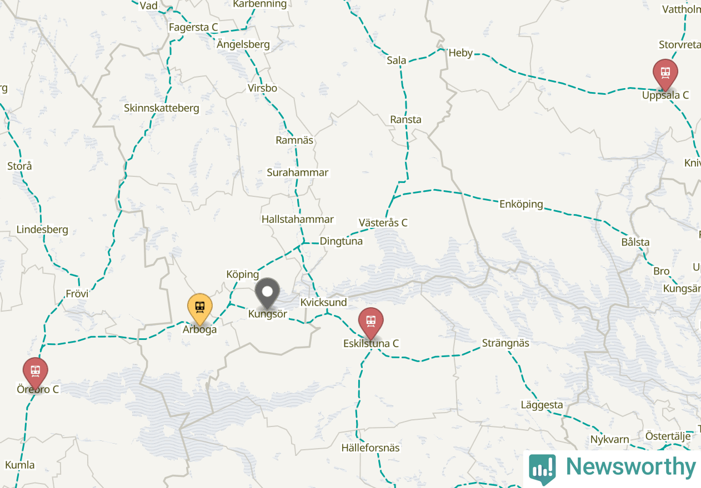Open the Newsworthy logo link
Screen dimensions: 701x488
(x=612, y=469)
